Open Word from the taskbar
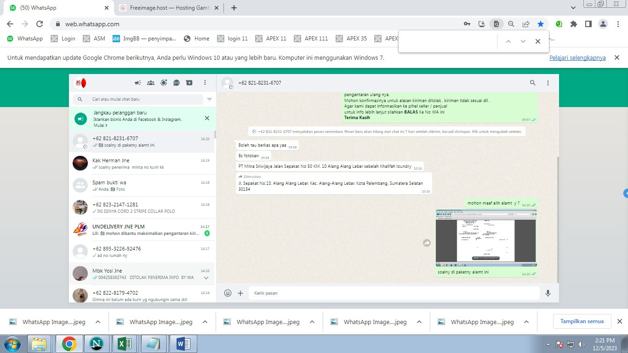This screenshot has height=353, width=628. pyautogui.click(x=183, y=344)
